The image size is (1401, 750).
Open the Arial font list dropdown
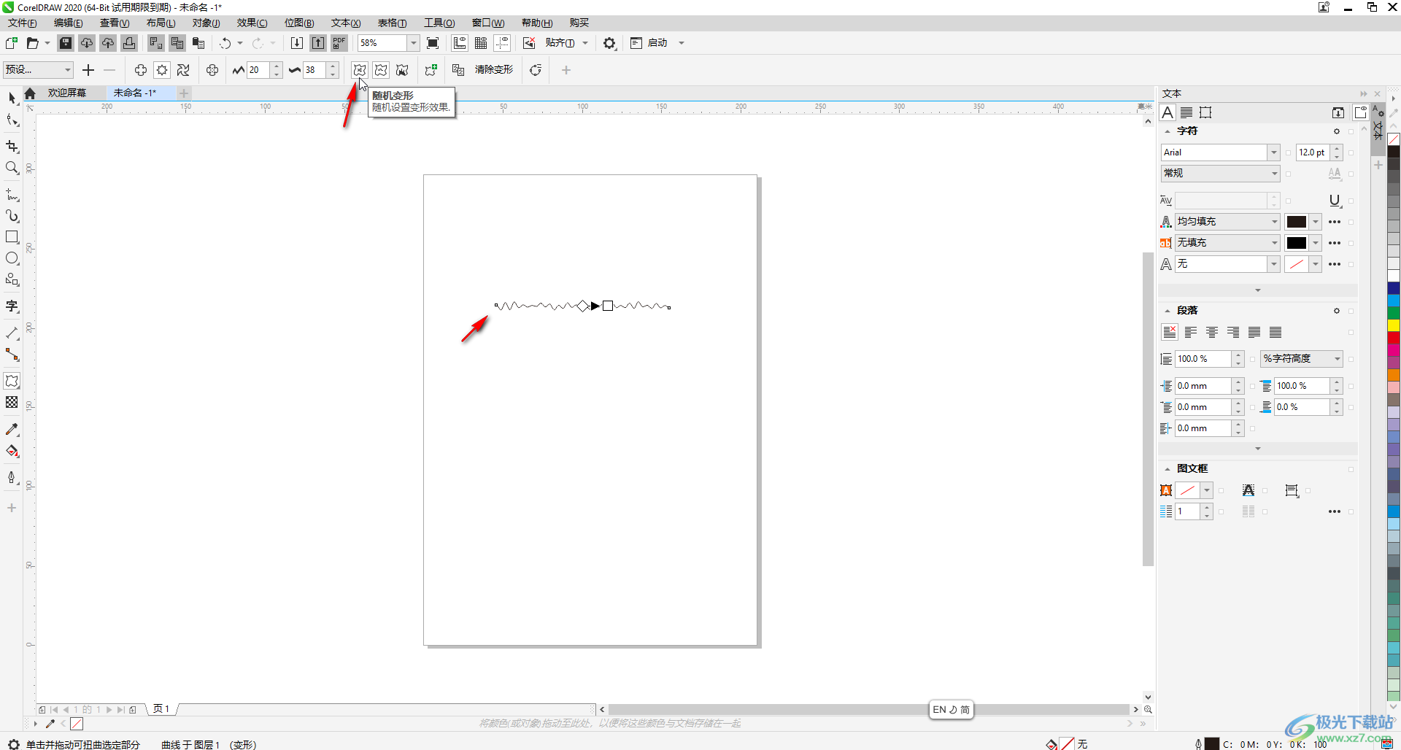pos(1274,152)
